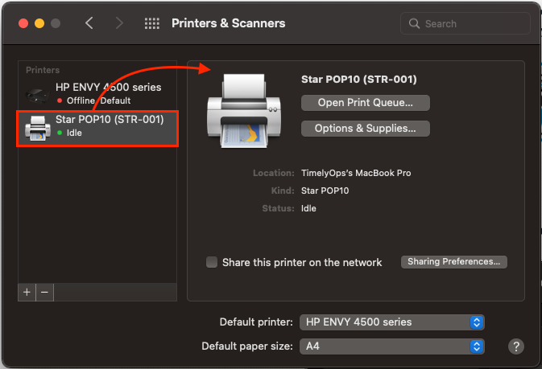Click the Search field in the title bar

pyautogui.click(x=465, y=23)
